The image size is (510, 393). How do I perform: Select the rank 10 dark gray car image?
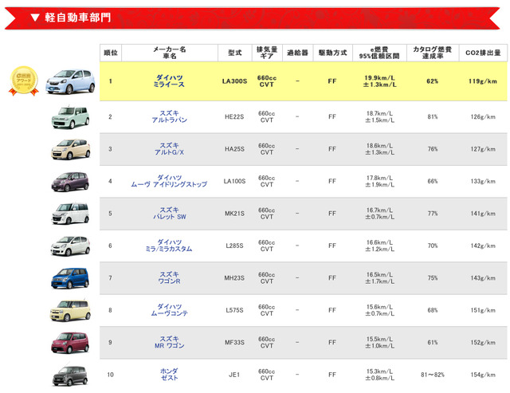[70, 375]
